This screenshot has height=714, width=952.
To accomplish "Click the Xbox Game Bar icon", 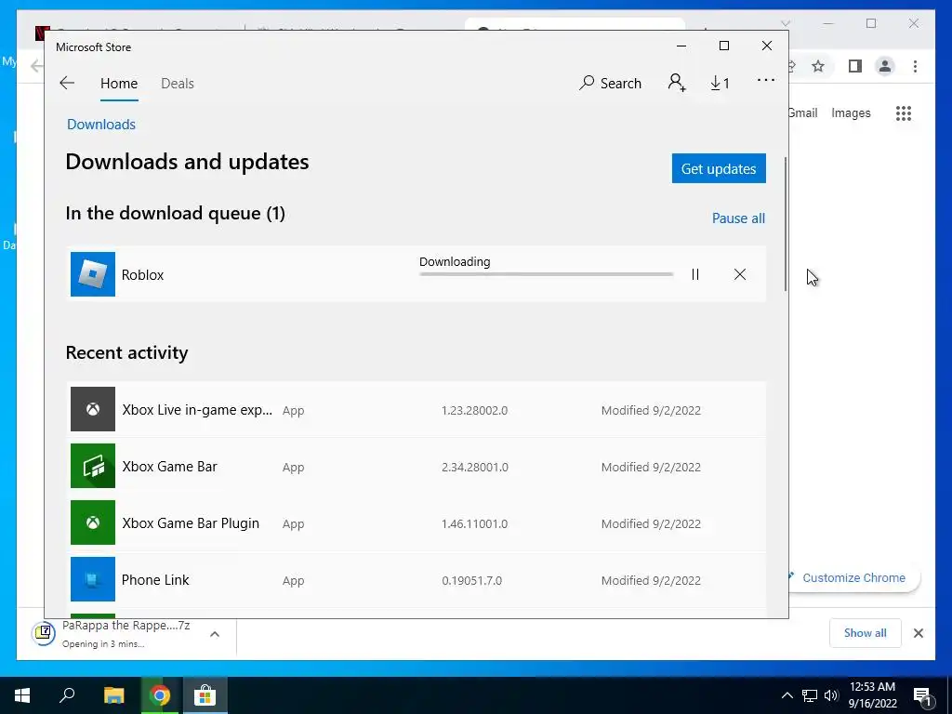I will coord(93,466).
